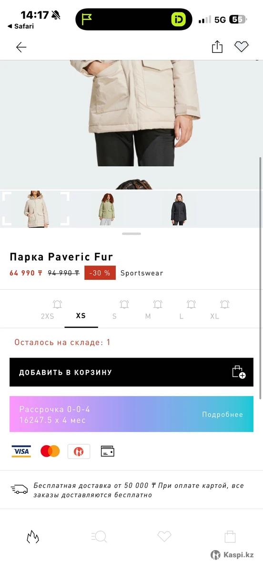
Task: Open the Sportswear category link
Action: [142, 273]
